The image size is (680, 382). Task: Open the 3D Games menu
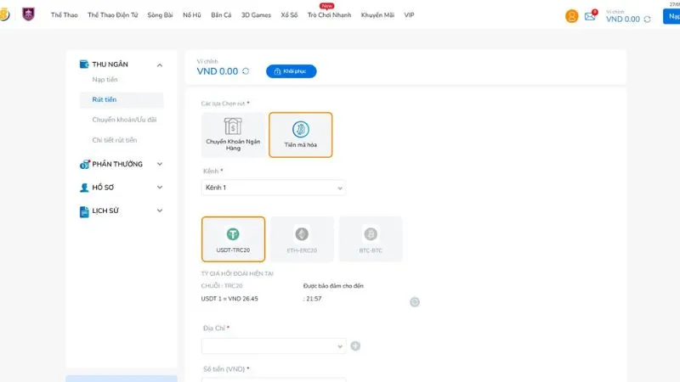(256, 14)
